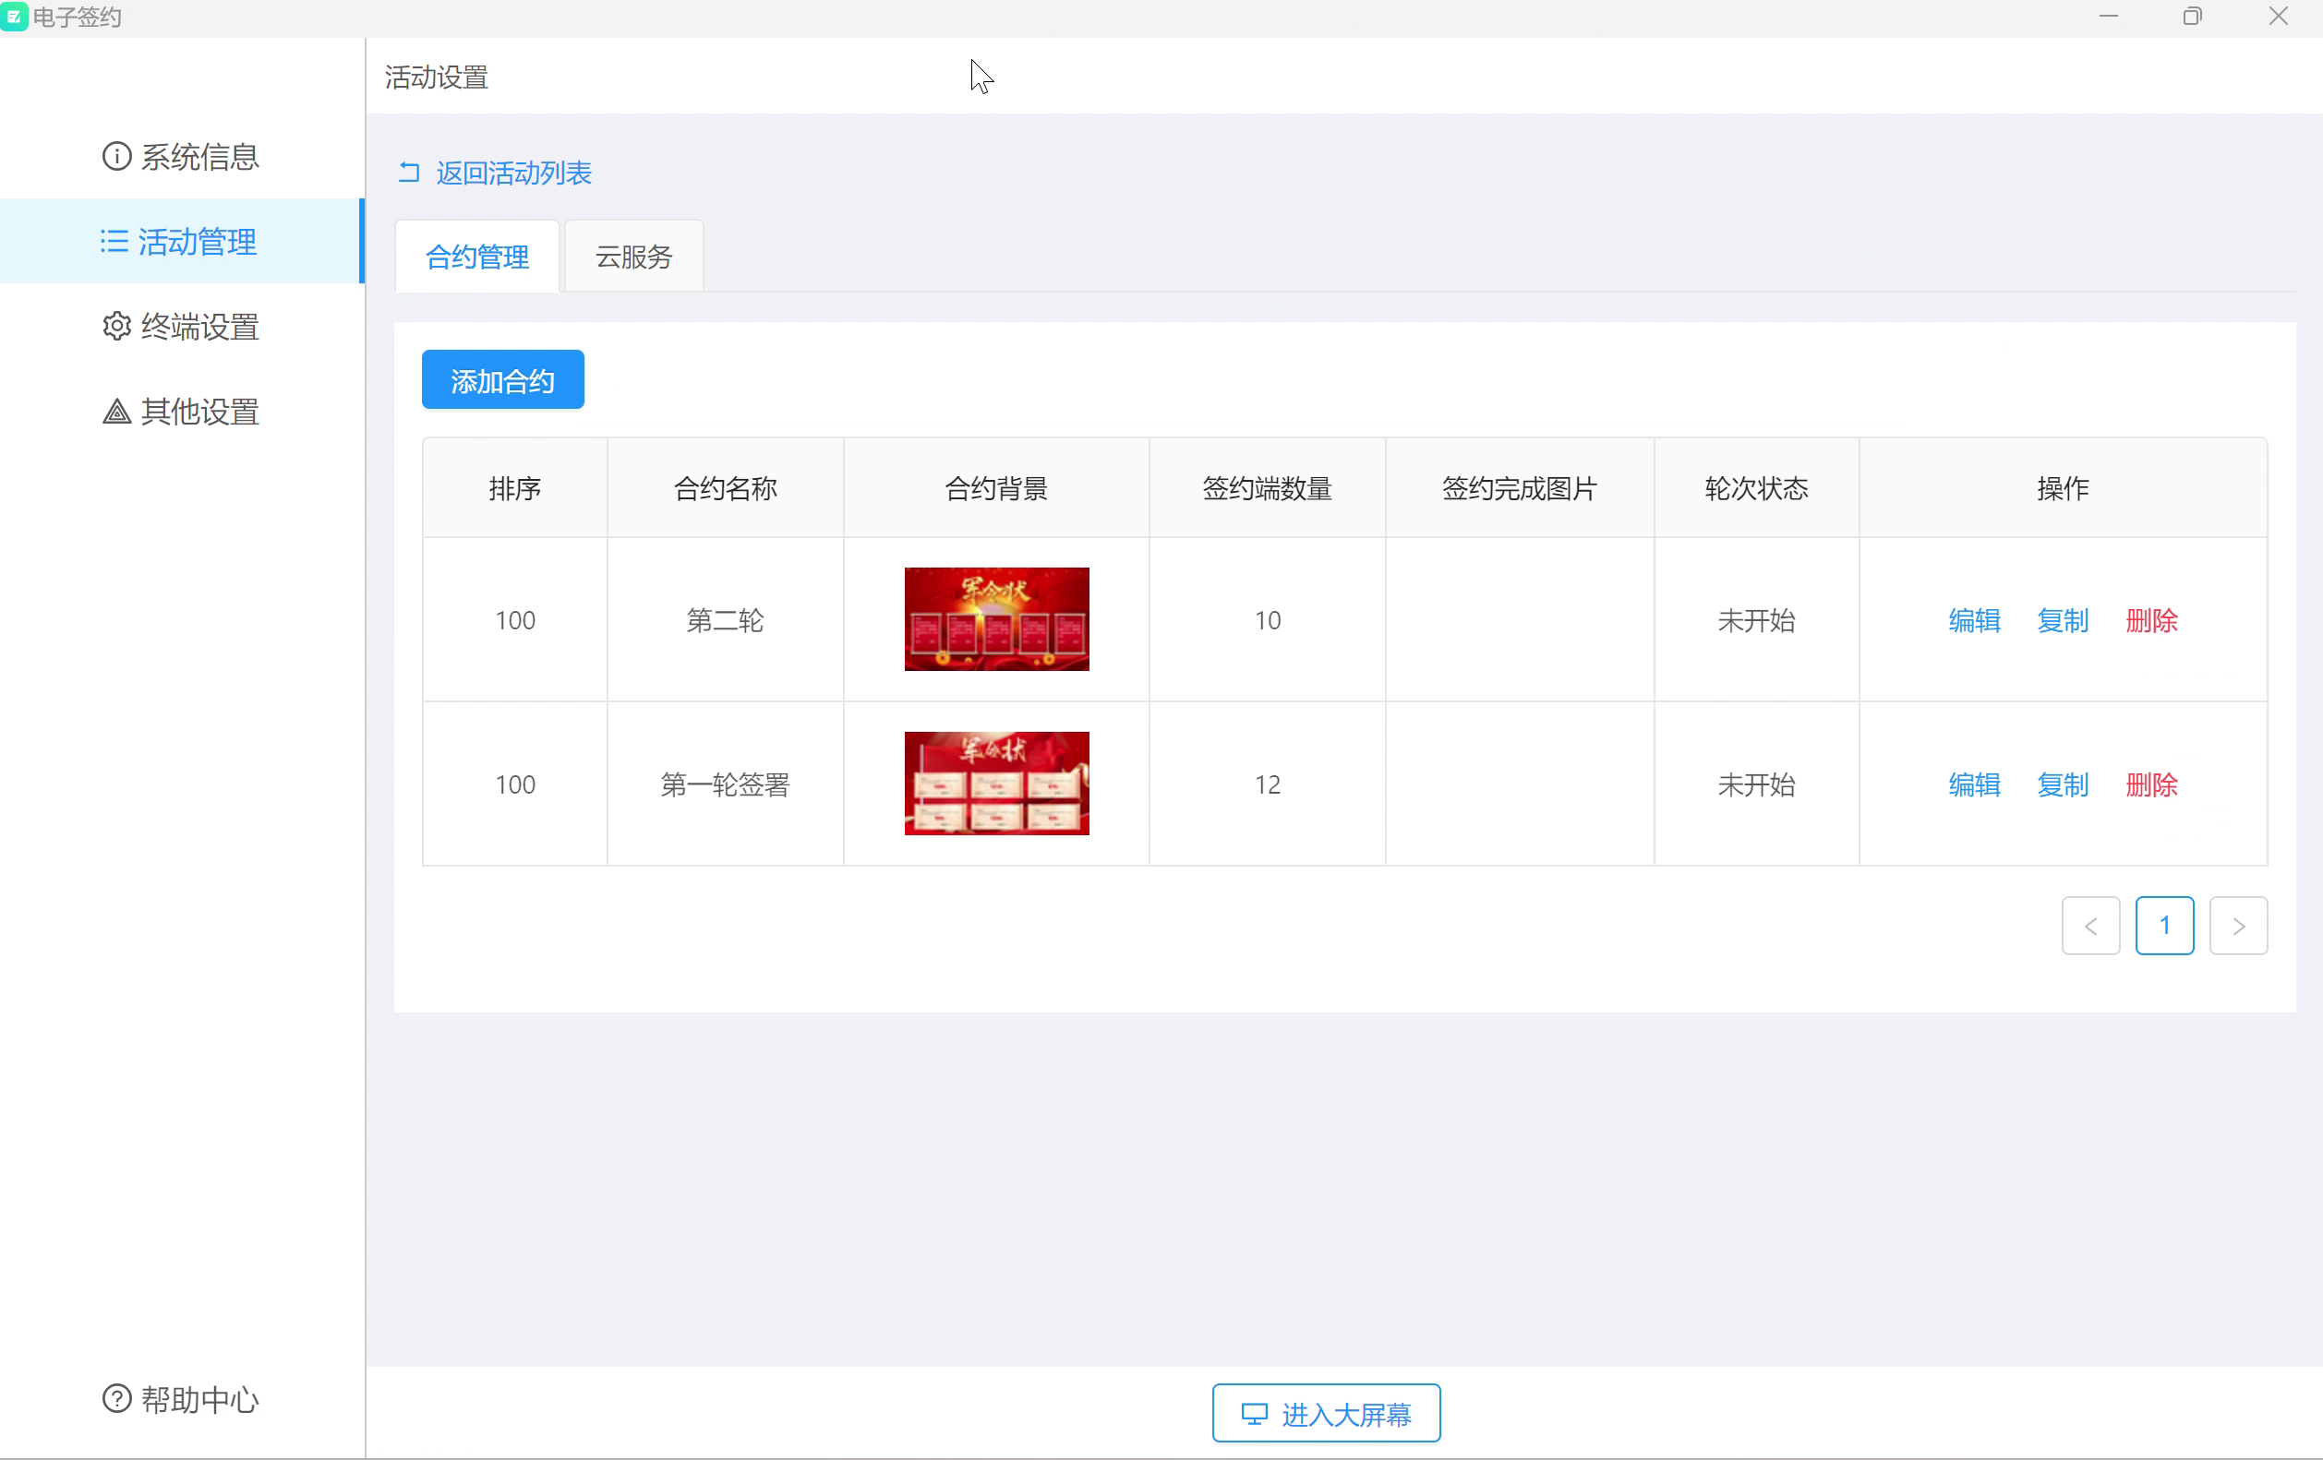Select page 1 in pagination
2323x1460 pixels.
click(x=2164, y=926)
